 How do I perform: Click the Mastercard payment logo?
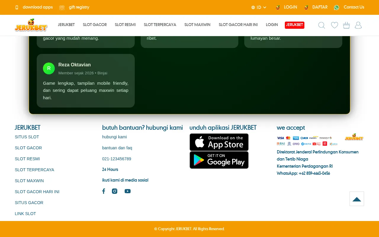click(x=288, y=138)
